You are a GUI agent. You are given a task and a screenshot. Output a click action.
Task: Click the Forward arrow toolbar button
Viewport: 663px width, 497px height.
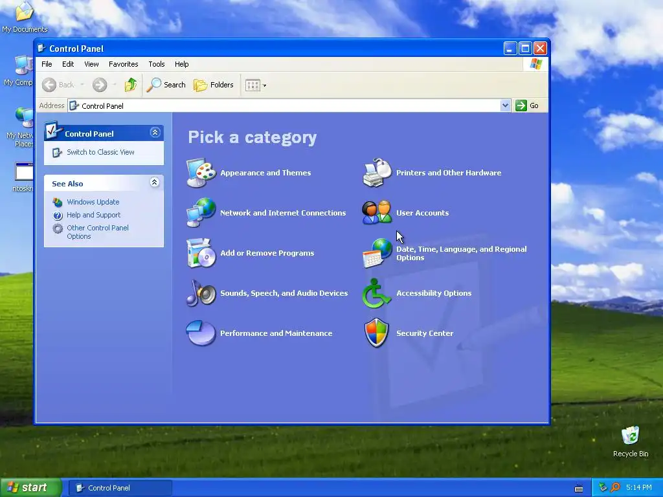100,85
